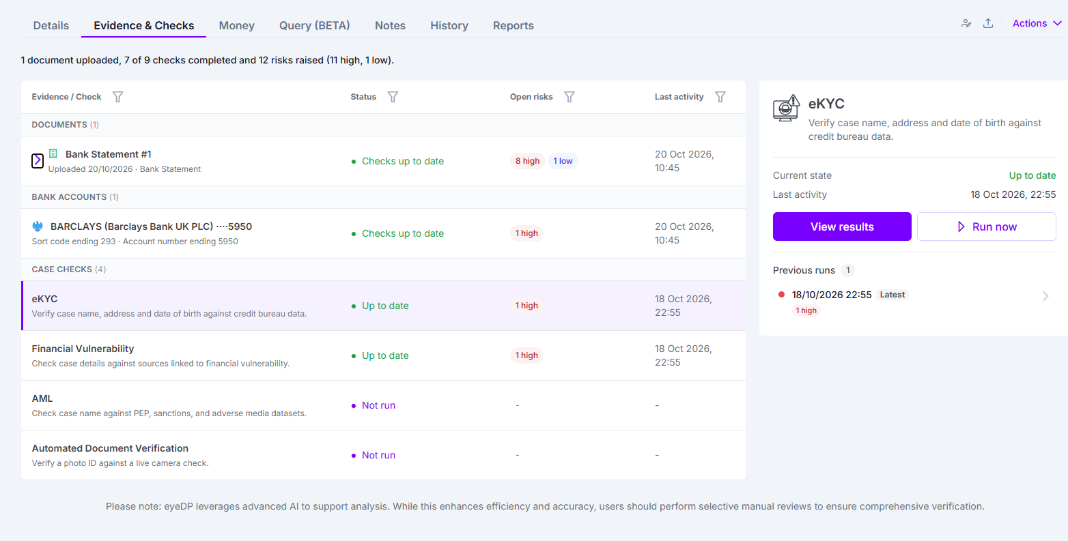Viewport: 1068px width, 541px height.
Task: Click the 8 high risk badge
Action: 527,161
